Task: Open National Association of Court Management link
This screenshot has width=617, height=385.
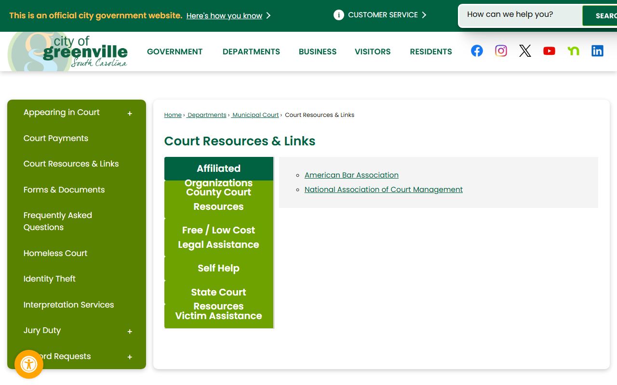Action: [384, 190]
